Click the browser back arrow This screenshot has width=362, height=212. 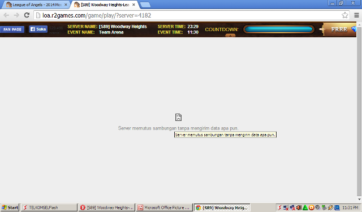(x=6, y=15)
